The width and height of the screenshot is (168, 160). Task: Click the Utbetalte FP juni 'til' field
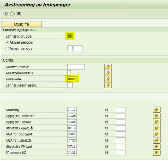coord(121,146)
